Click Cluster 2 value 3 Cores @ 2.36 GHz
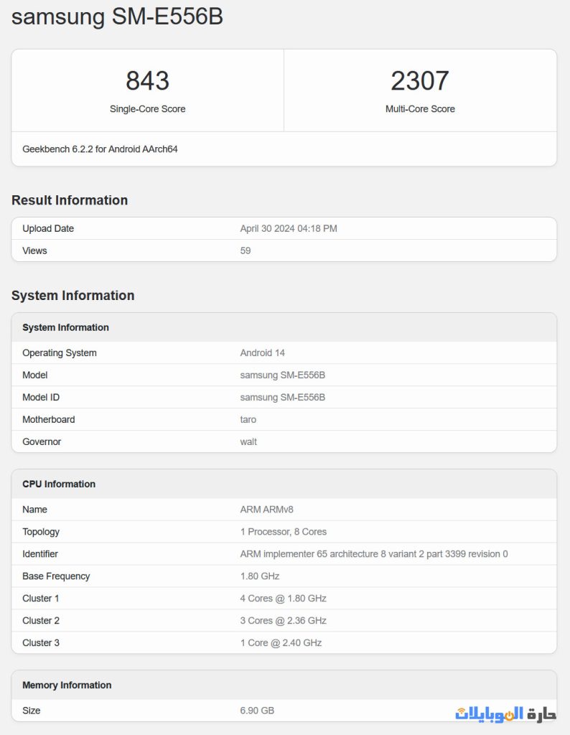Viewport: 570px width, 735px height. [283, 620]
